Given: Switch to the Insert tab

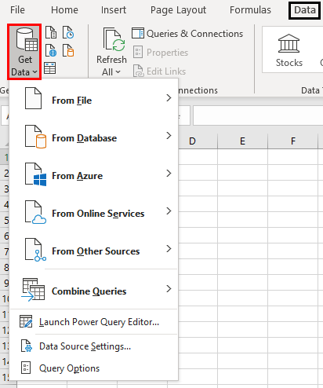Looking at the screenshot, I should (114, 10).
